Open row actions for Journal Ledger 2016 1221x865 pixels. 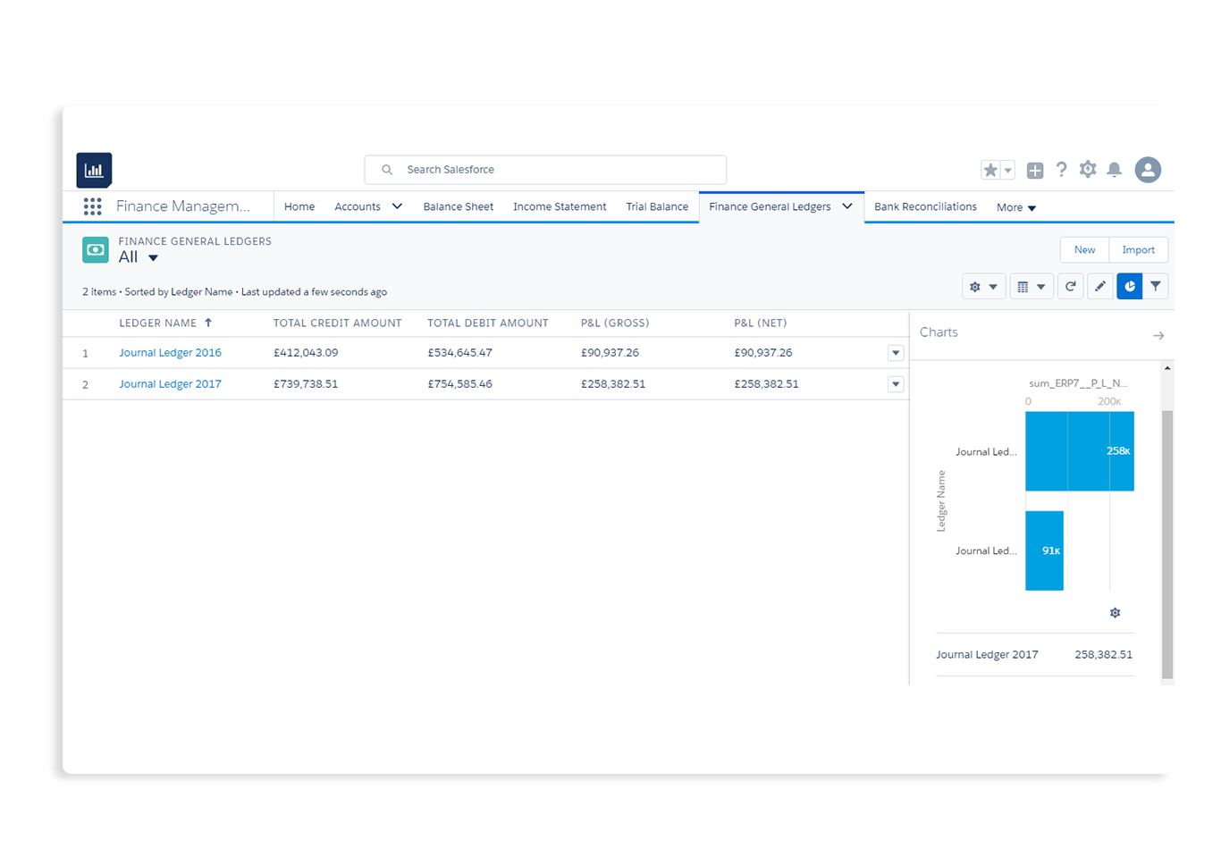coord(896,353)
